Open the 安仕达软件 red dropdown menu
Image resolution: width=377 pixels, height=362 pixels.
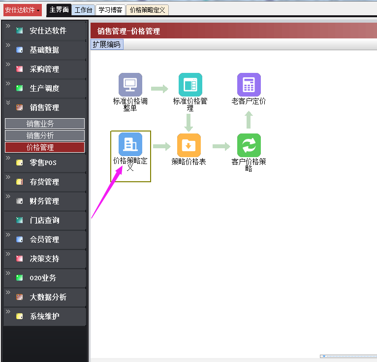(x=23, y=10)
